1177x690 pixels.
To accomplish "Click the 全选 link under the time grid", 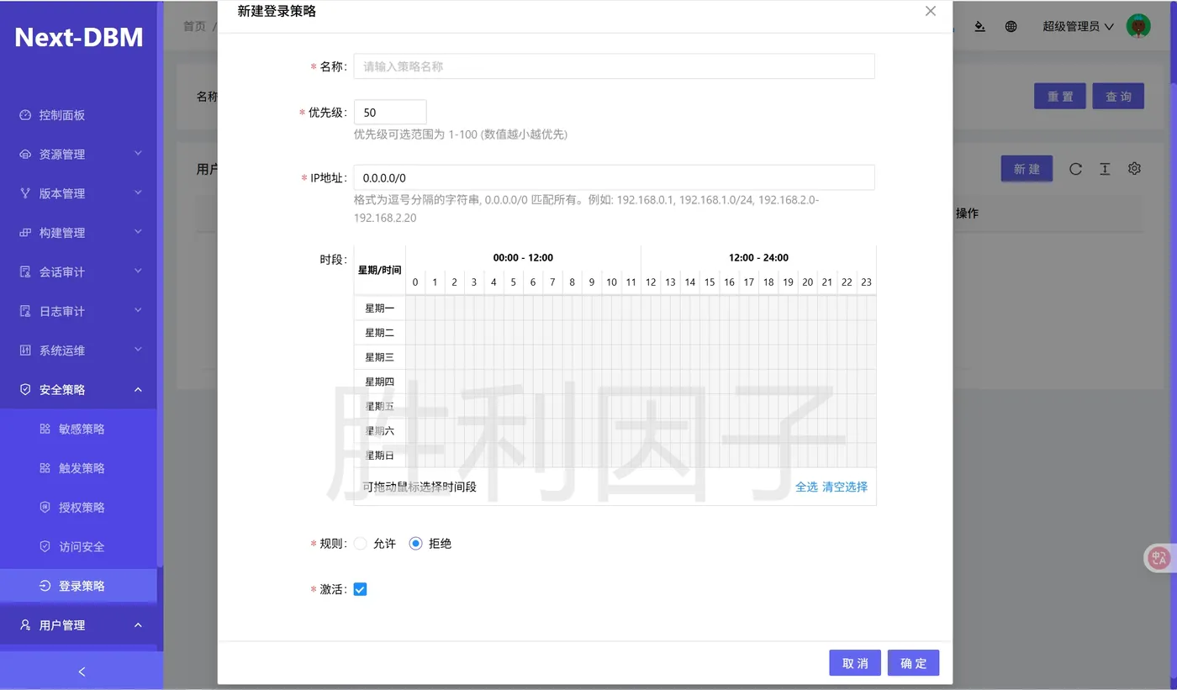I will pyautogui.click(x=806, y=487).
